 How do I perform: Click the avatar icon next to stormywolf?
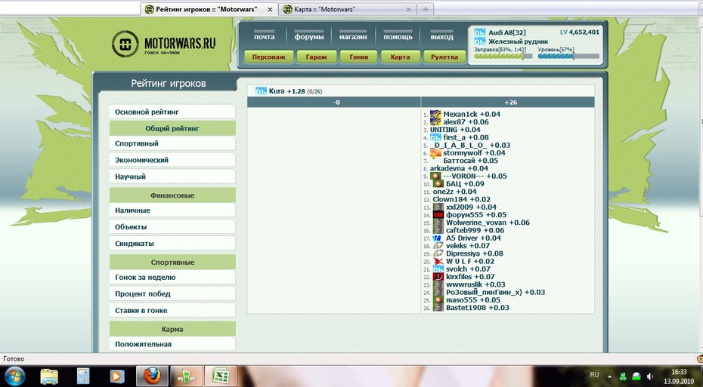[x=435, y=153]
